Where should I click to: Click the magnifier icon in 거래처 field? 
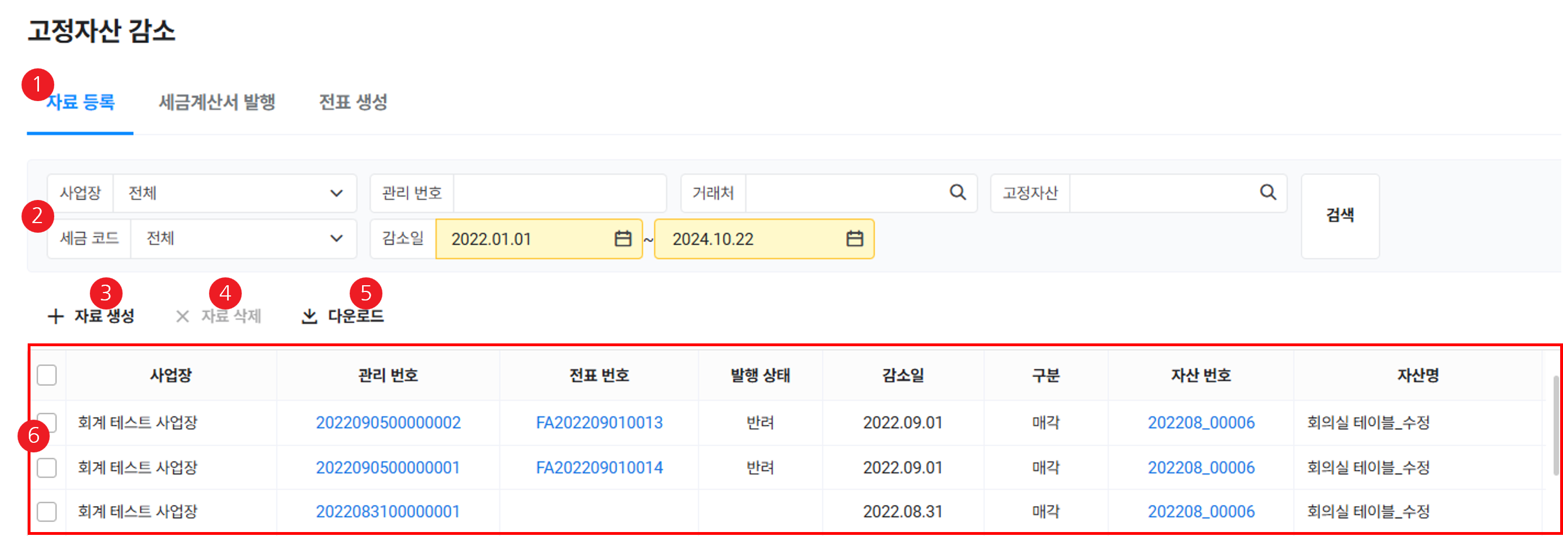(x=957, y=193)
